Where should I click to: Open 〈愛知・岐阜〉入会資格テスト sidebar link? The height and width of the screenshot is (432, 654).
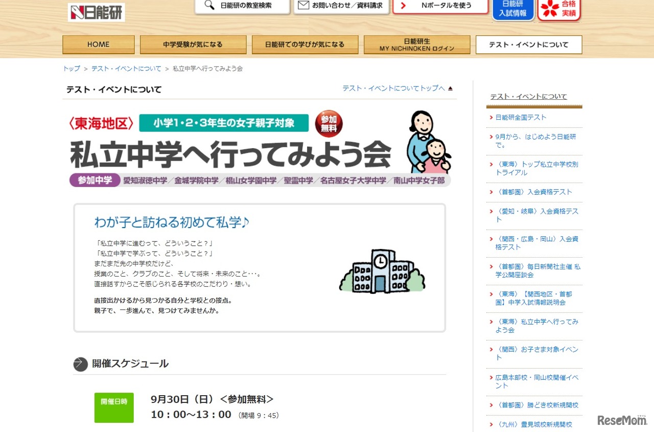536,216
